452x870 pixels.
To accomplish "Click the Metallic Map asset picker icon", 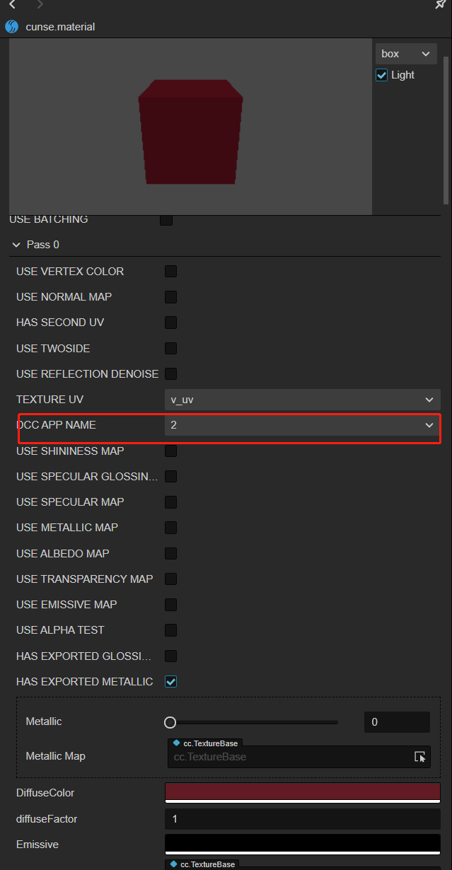I will [x=420, y=757].
